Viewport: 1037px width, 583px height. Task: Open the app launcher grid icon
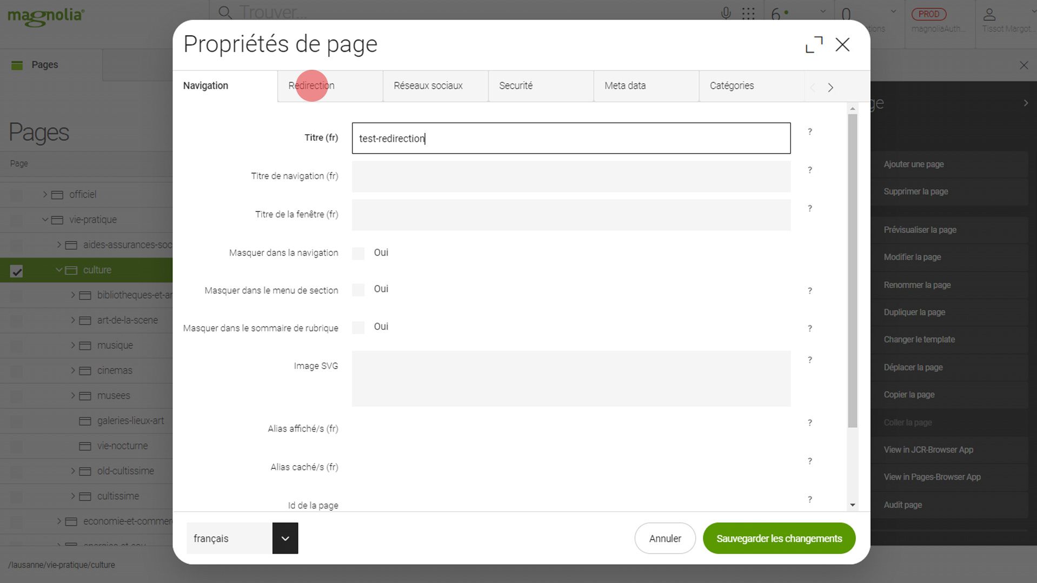(x=748, y=14)
